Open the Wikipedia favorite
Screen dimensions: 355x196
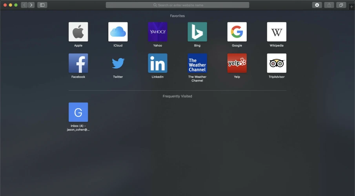point(277,32)
